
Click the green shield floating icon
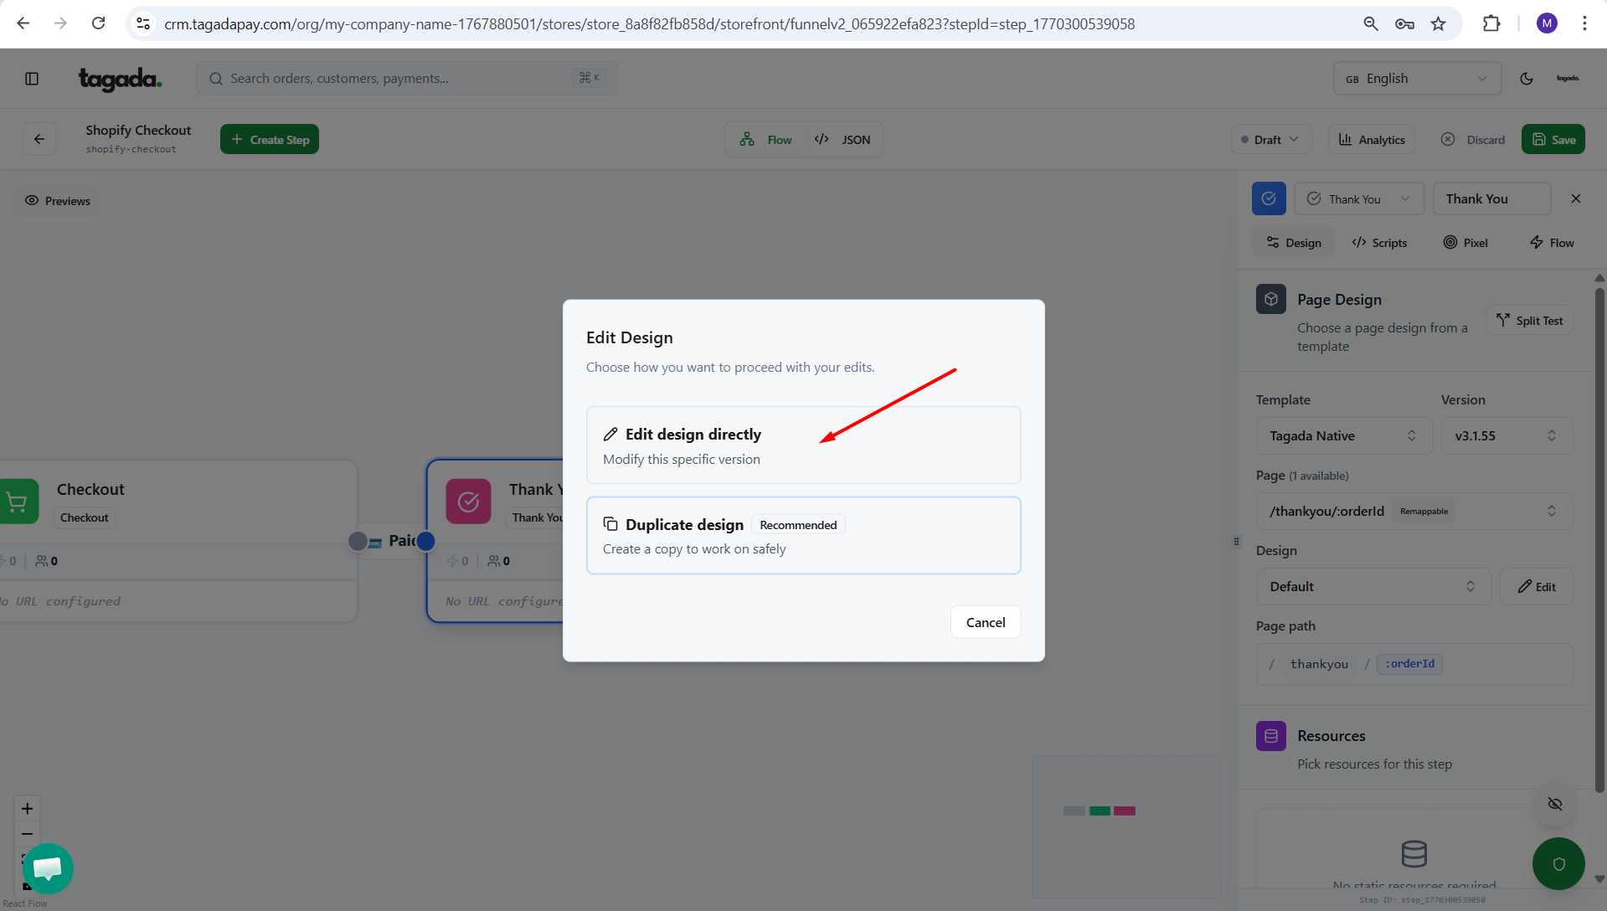point(1558,863)
